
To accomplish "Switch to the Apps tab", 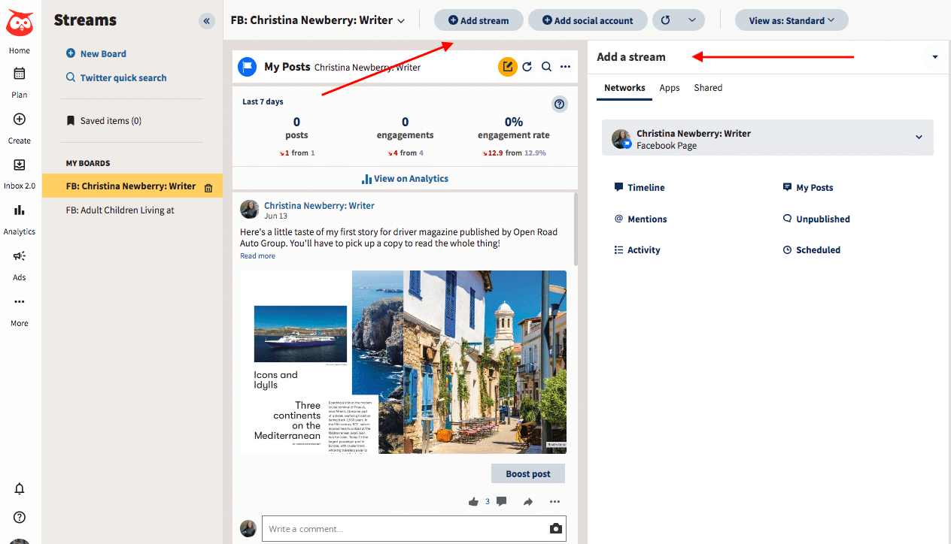I will 670,88.
